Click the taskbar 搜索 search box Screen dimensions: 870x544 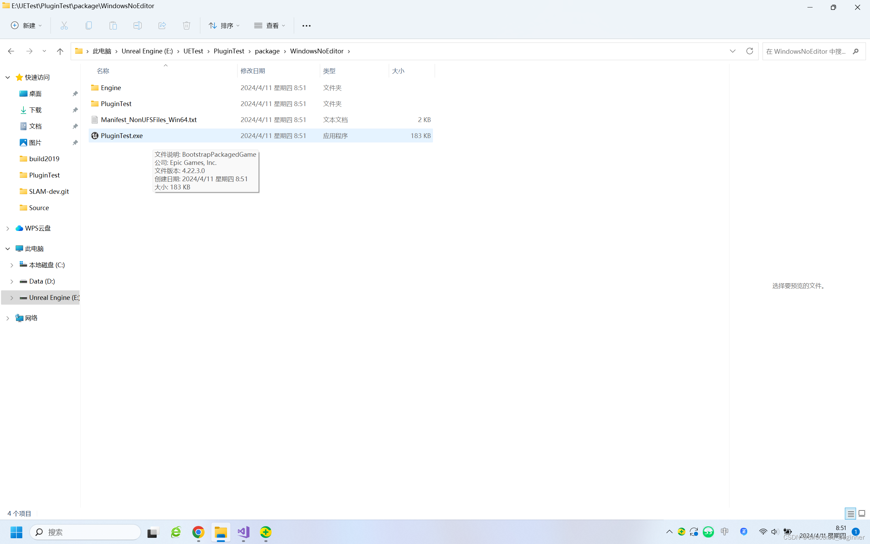tap(85, 532)
